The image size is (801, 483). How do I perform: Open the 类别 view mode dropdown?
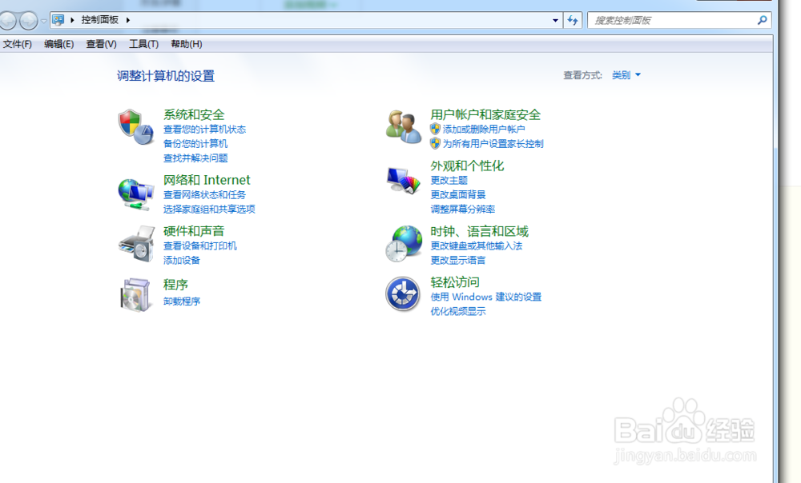(x=626, y=75)
